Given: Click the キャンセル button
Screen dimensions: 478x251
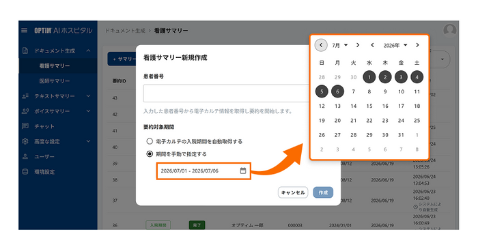Looking at the screenshot, I should click(x=293, y=192).
